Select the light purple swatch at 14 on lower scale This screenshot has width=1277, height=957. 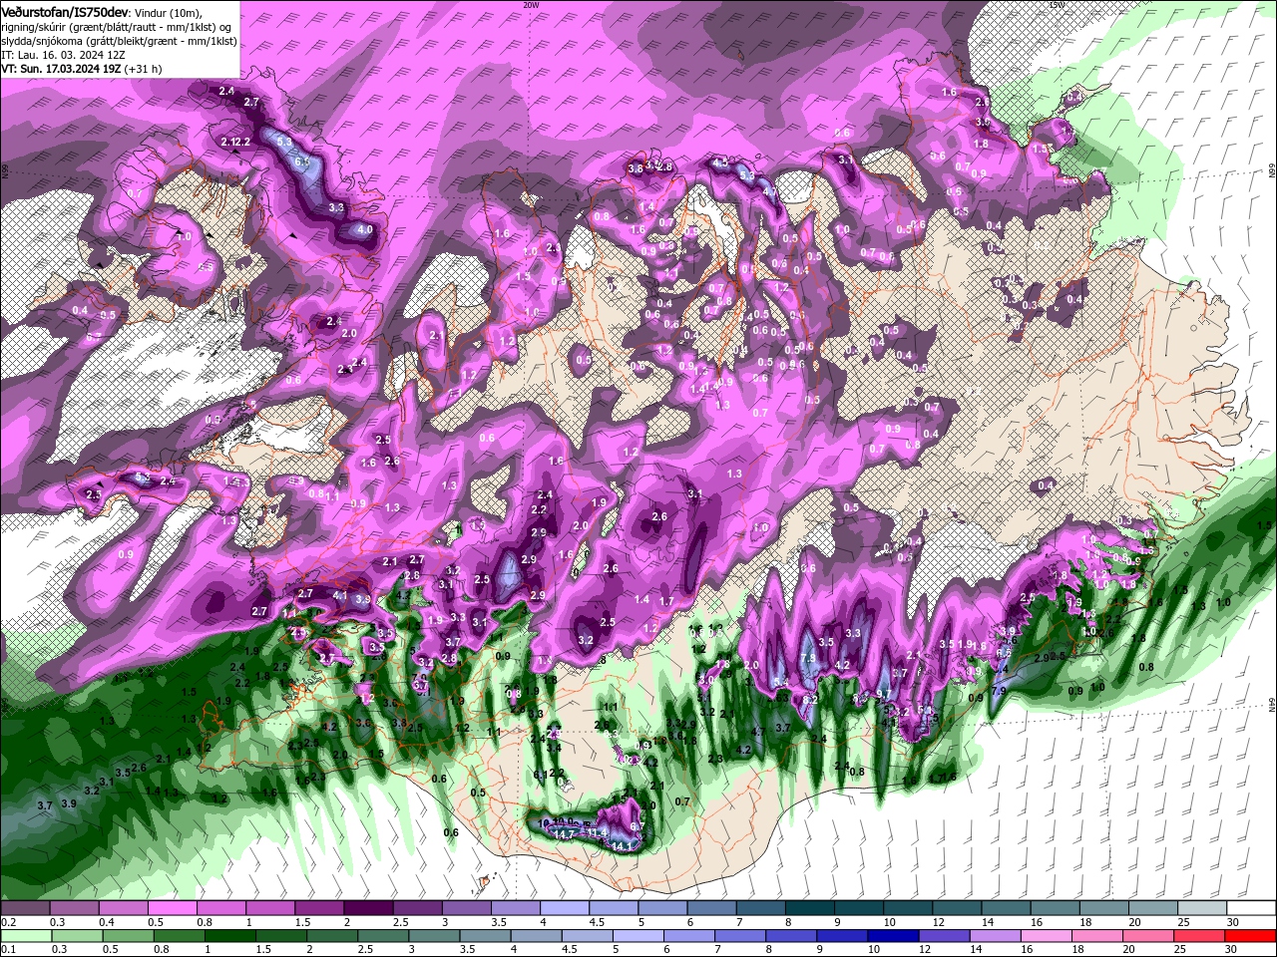(996, 936)
